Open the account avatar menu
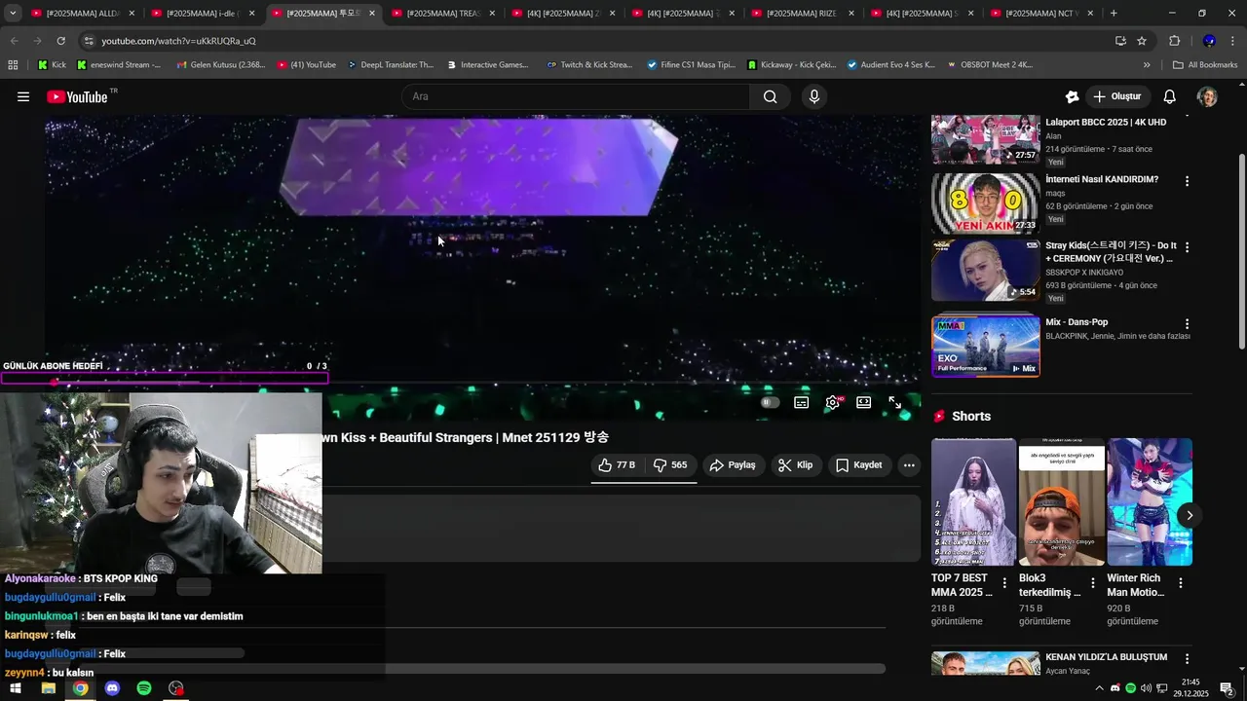 click(x=1207, y=96)
